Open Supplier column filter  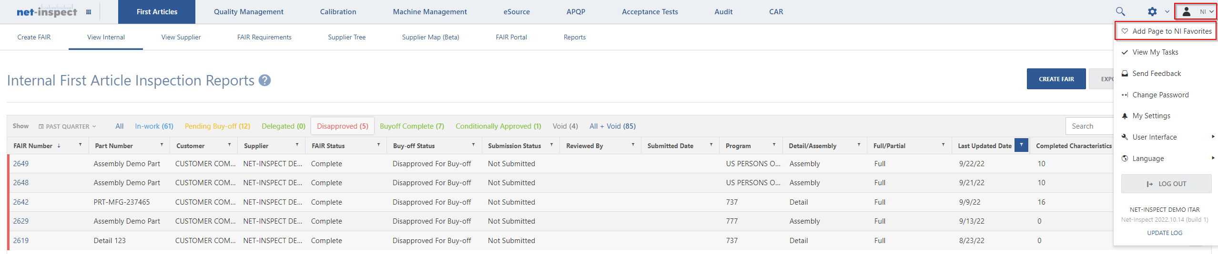point(297,144)
